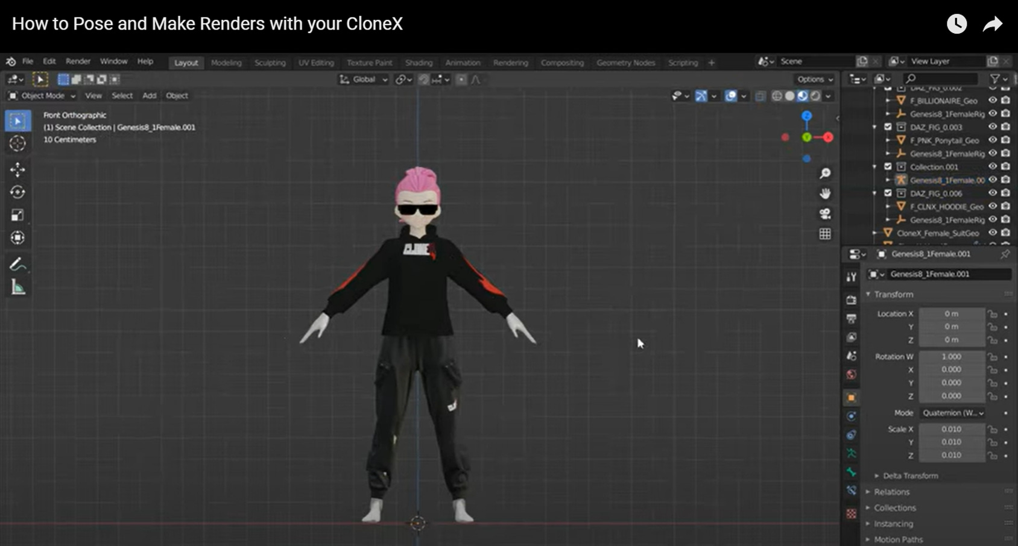Click the viewport pan hand icon
The image size is (1018, 546).
[x=825, y=193]
